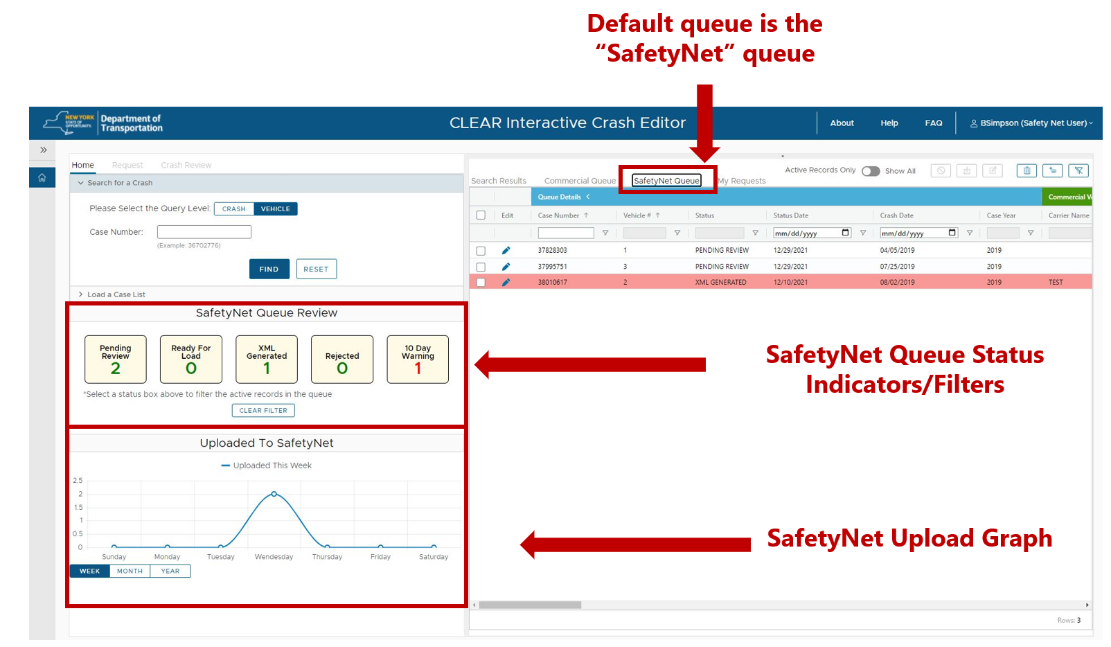Viewport: 1111px width, 647px height.
Task: Click the CLEAR FILTER button
Action: [x=263, y=410]
